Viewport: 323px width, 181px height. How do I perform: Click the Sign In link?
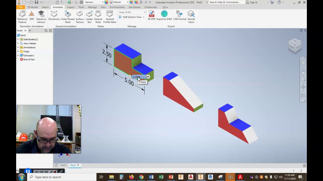252,2
